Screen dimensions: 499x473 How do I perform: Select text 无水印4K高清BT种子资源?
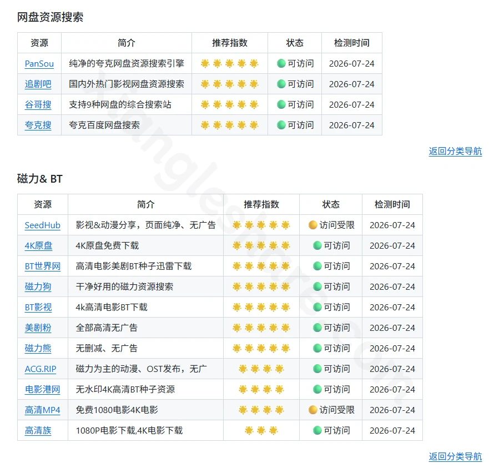pos(125,389)
